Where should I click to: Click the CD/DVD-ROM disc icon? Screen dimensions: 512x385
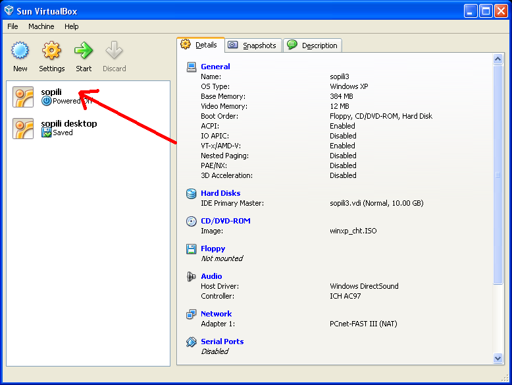coord(192,221)
